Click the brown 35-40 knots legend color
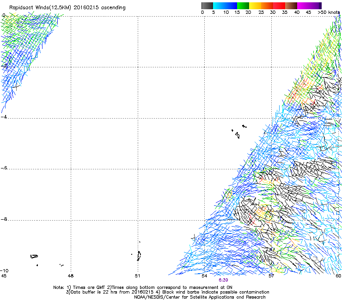This screenshot has height=300, width=342. (291, 6)
